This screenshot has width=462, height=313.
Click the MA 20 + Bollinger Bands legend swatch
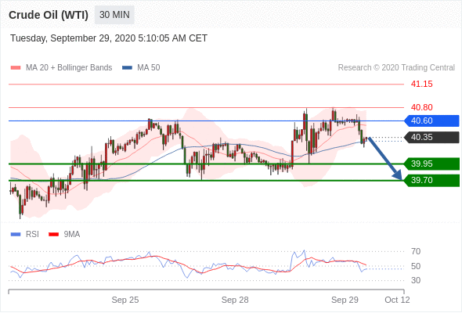tap(16, 68)
